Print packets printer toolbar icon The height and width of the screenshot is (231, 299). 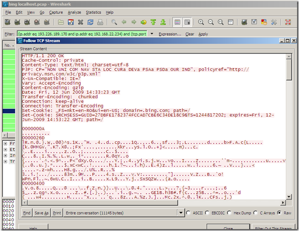[x=100, y=22]
